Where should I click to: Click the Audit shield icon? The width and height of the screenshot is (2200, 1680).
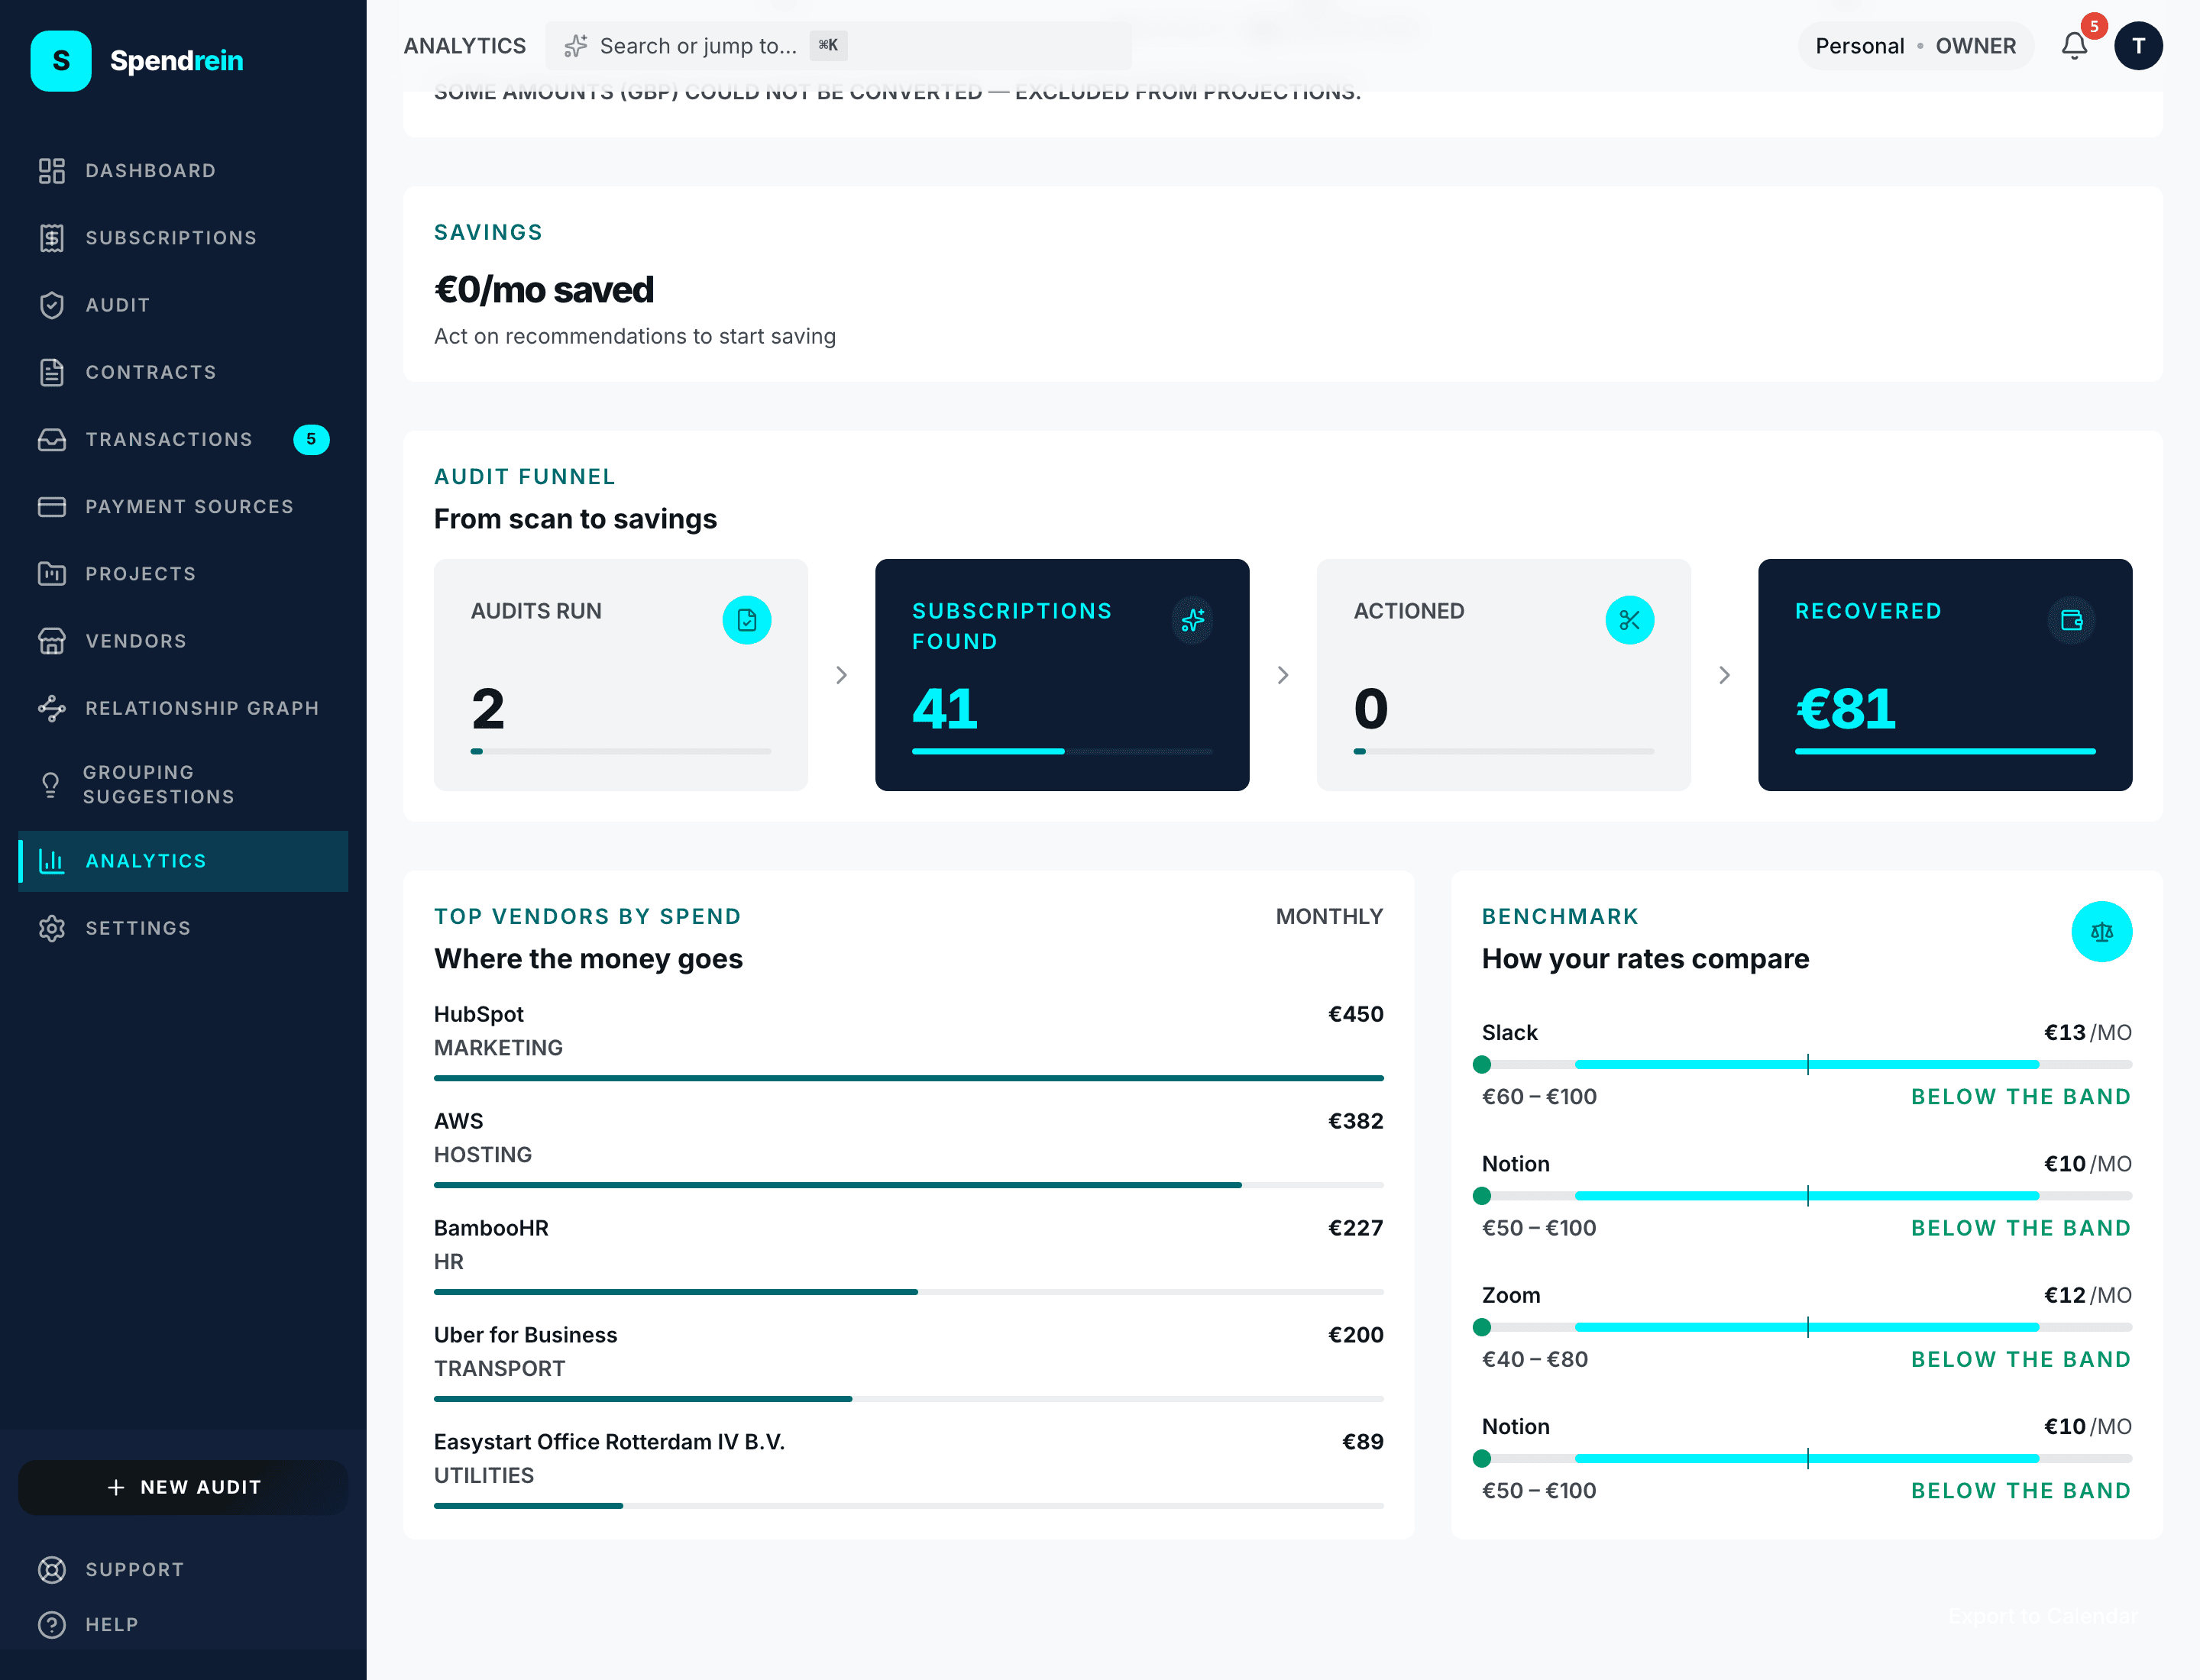52,305
